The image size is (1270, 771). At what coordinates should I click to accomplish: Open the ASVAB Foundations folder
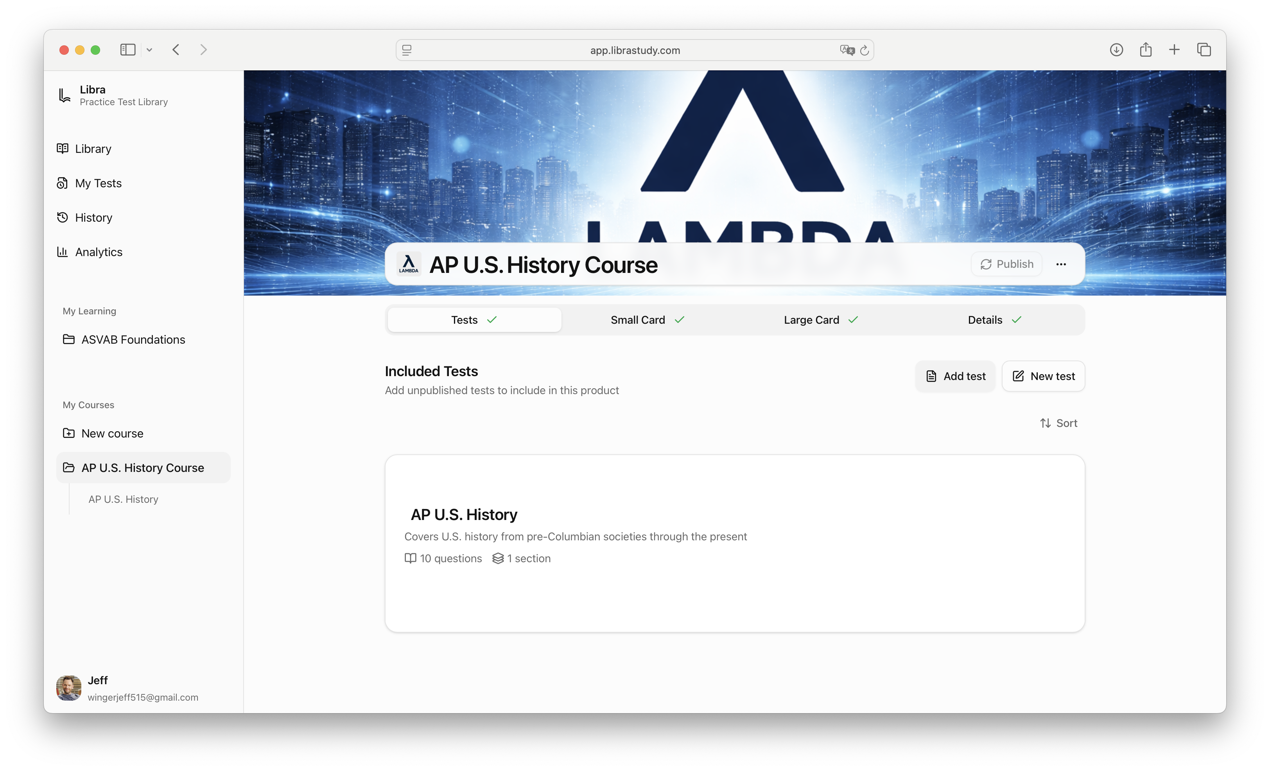(133, 340)
